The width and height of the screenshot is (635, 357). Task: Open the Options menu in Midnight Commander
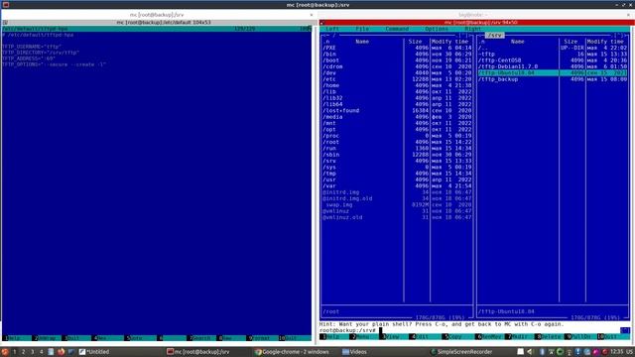(x=437, y=29)
